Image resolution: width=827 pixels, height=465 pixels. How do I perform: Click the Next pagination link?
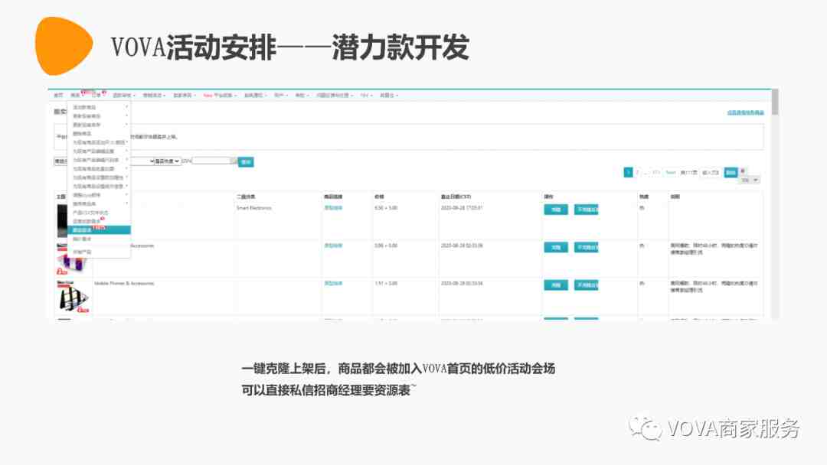[x=670, y=172]
